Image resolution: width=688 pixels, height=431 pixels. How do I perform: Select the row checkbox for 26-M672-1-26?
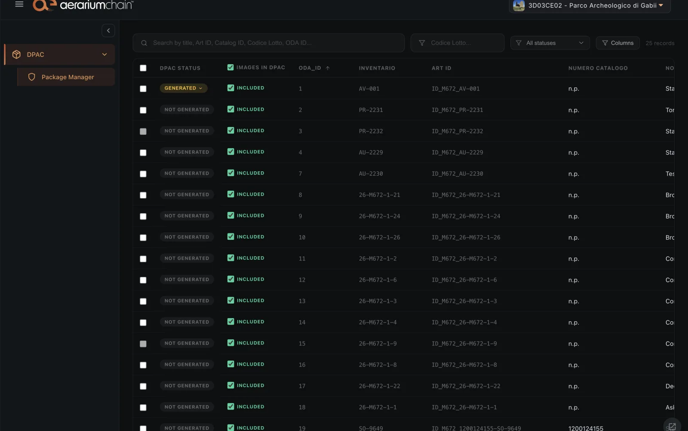tap(143, 238)
